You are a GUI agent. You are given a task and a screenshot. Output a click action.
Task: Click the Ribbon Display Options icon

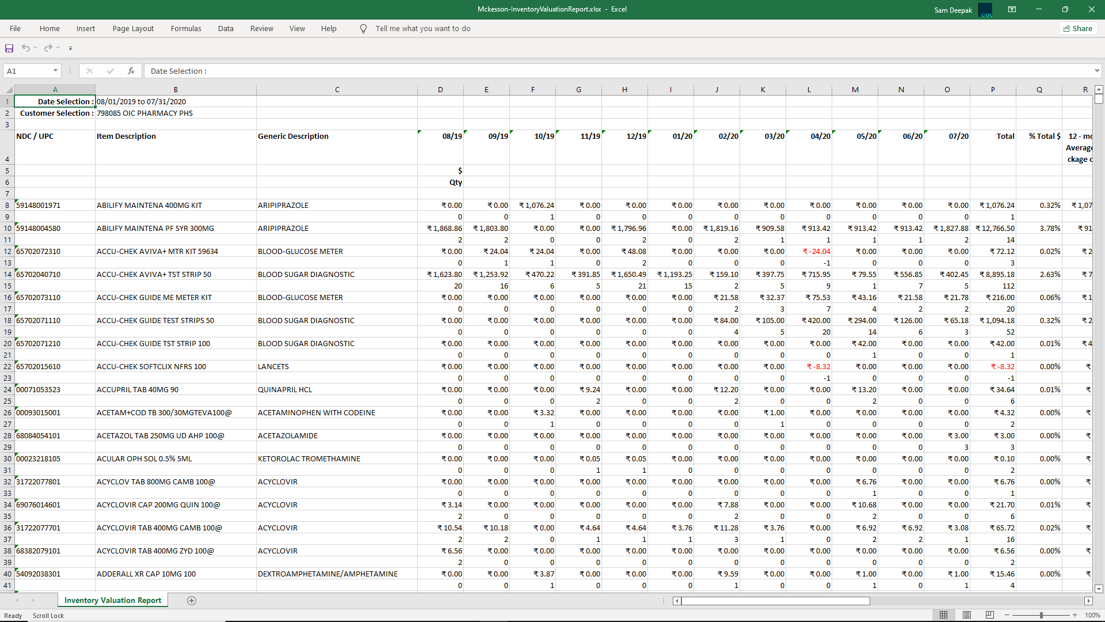1012,9
